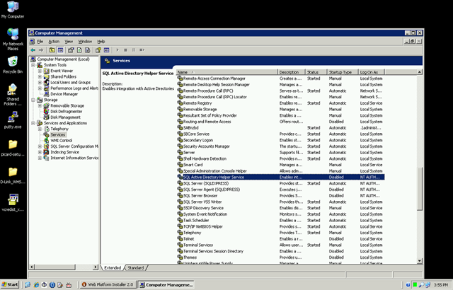Click the Start button on taskbar

pyautogui.click(x=9, y=284)
